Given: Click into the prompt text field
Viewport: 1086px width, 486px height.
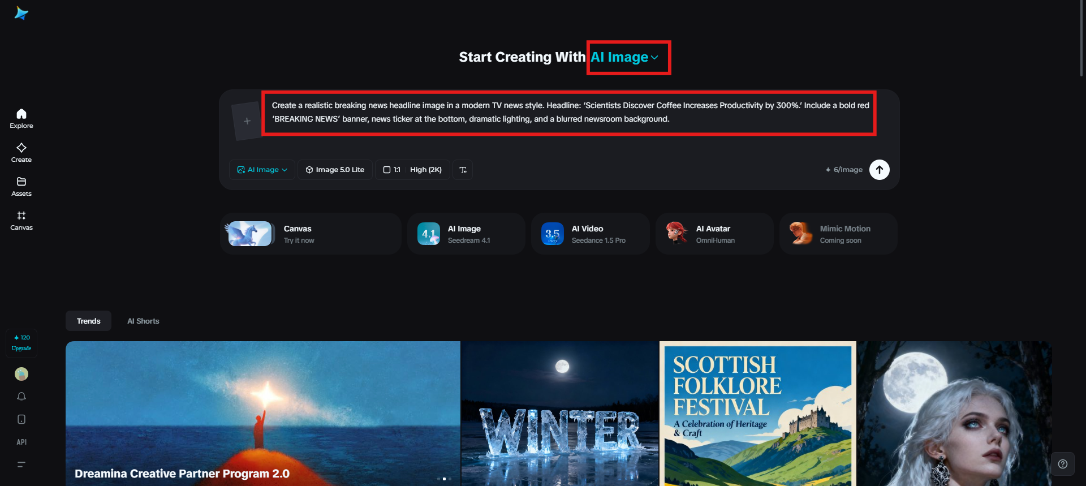Looking at the screenshot, I should [570, 113].
